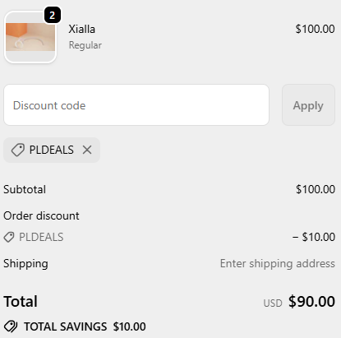Click the Enter shipping address text
The image size is (341, 338).
click(x=278, y=263)
